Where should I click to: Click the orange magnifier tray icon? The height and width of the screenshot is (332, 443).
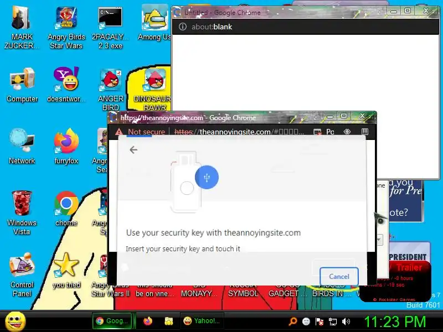[x=293, y=321]
